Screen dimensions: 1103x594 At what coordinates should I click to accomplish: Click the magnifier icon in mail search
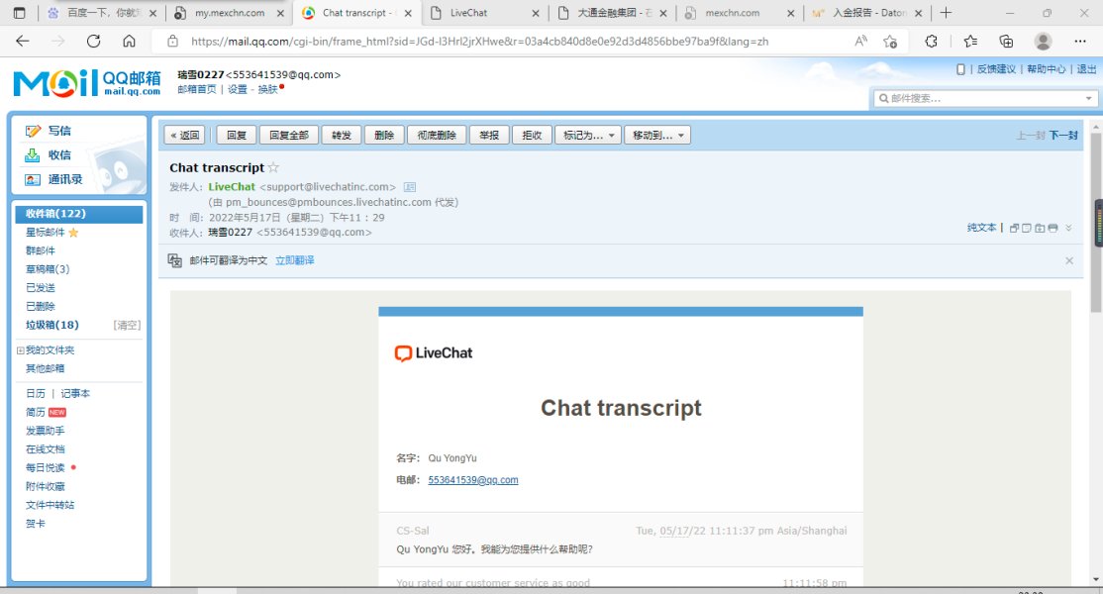[x=883, y=98]
